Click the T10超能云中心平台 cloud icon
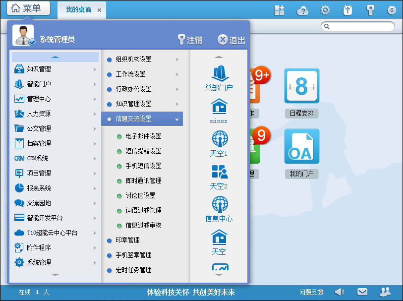403x301 pixels. click(x=19, y=233)
